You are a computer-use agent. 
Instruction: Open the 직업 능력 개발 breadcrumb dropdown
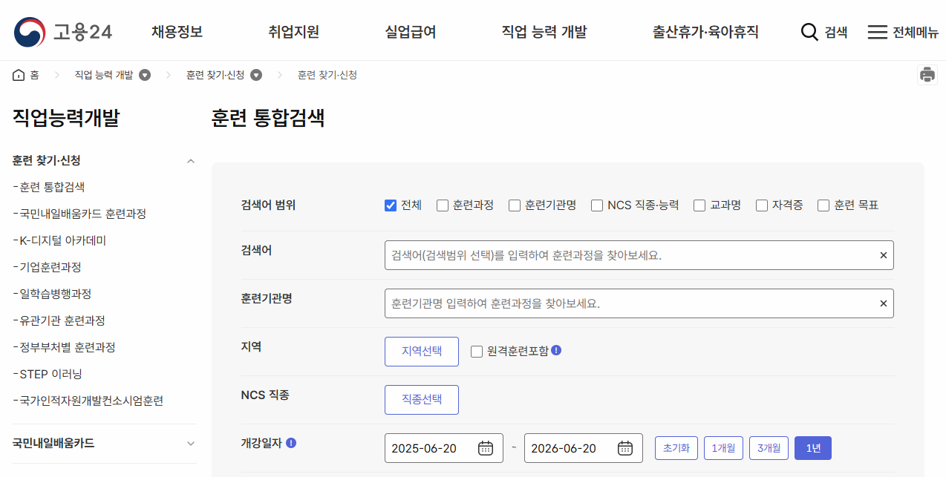[147, 74]
